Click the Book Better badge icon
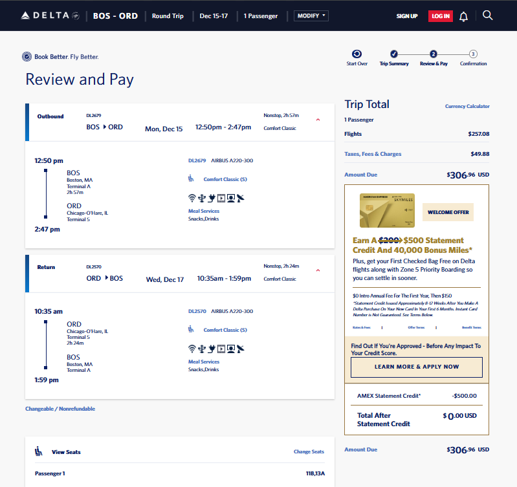517x487 pixels. click(27, 57)
